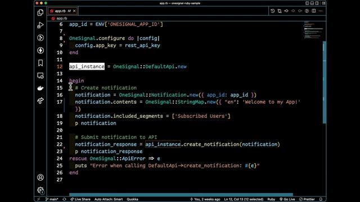
Task: Click Go Live server button
Action: pyautogui.click(x=287, y=199)
